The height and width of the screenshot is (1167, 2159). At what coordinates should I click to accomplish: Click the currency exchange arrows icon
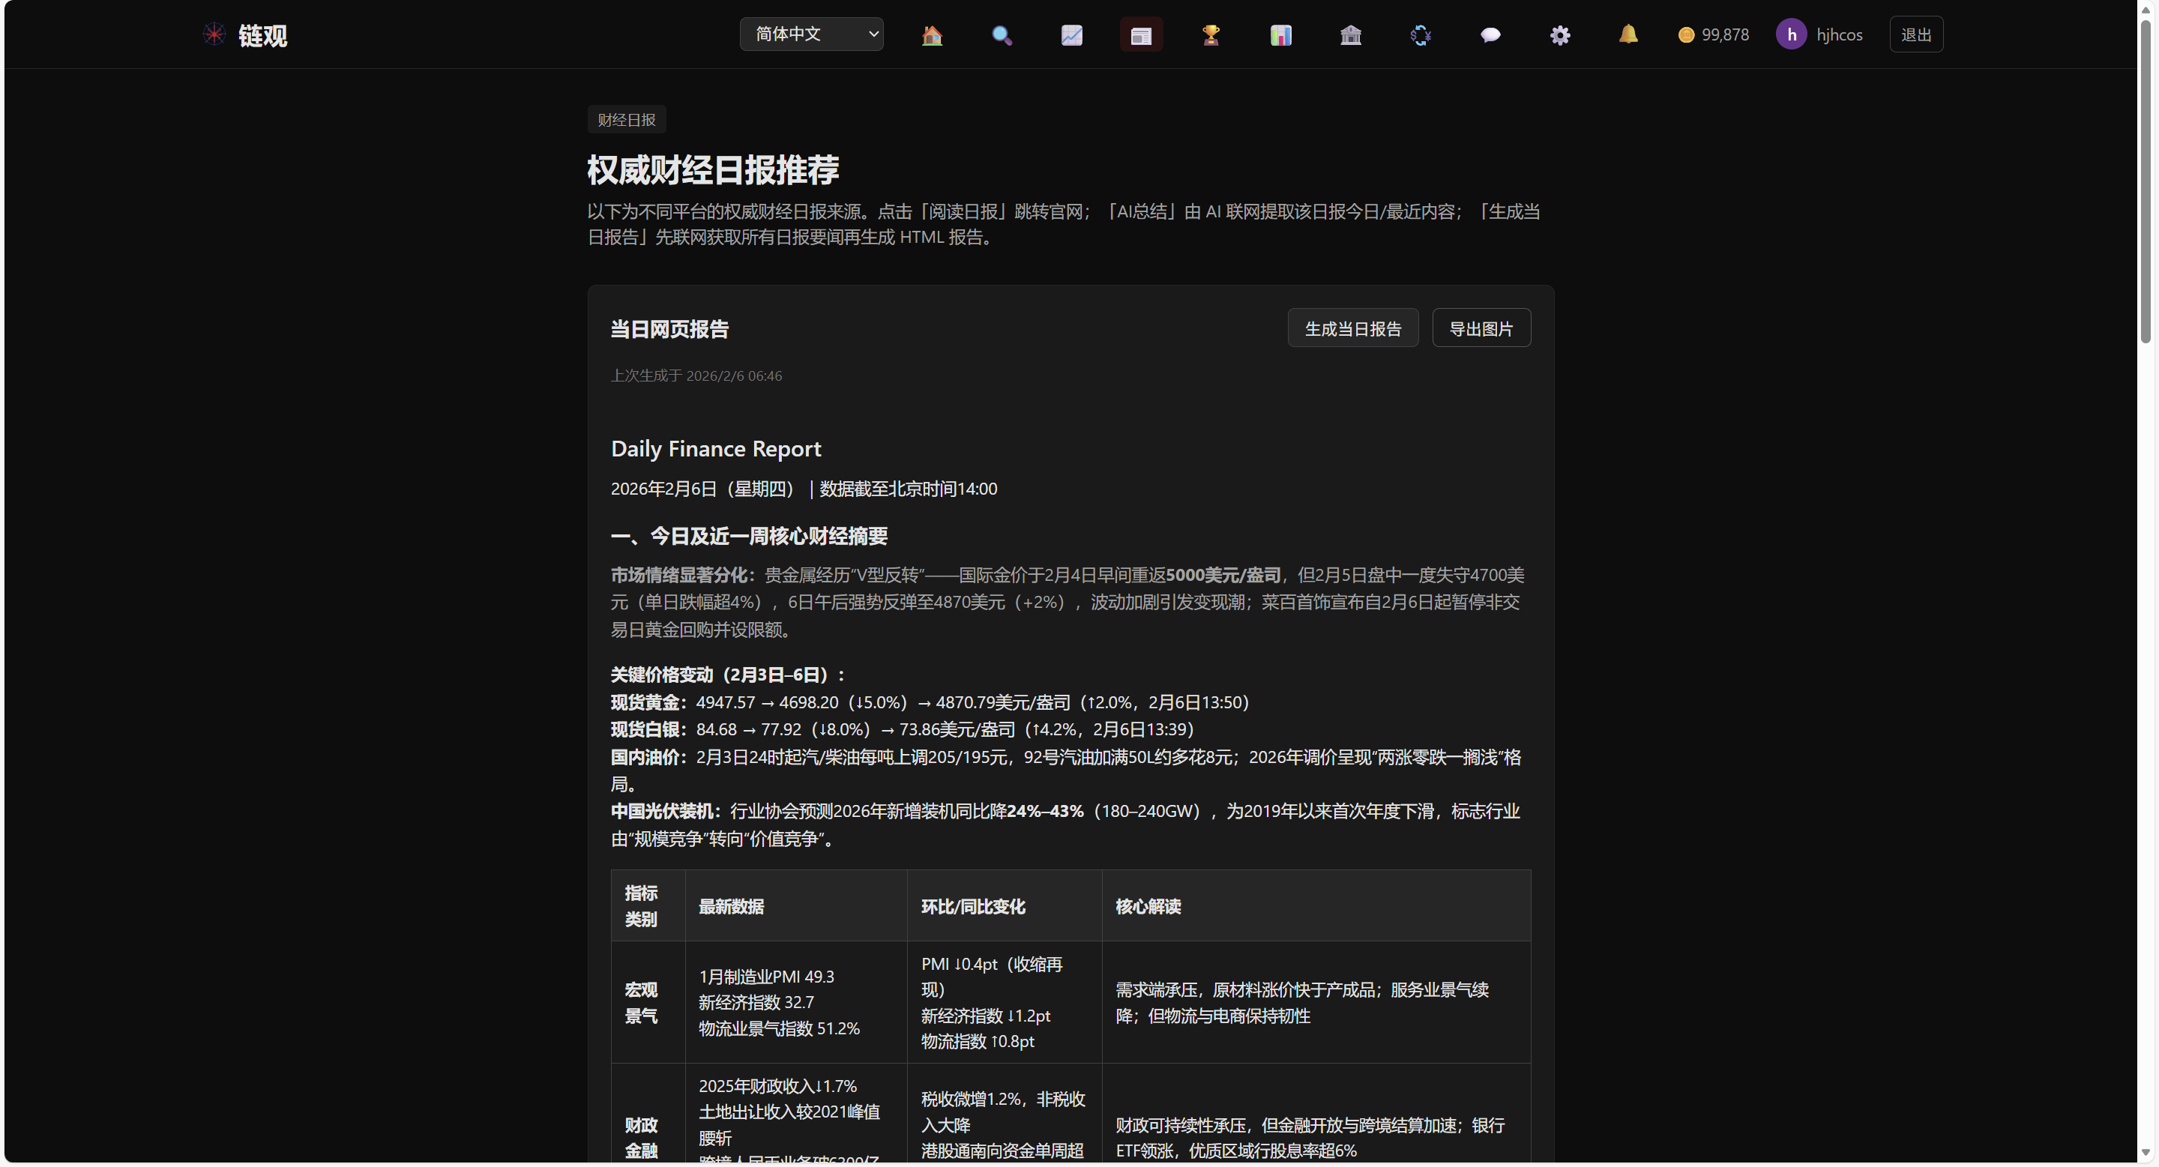[1420, 35]
